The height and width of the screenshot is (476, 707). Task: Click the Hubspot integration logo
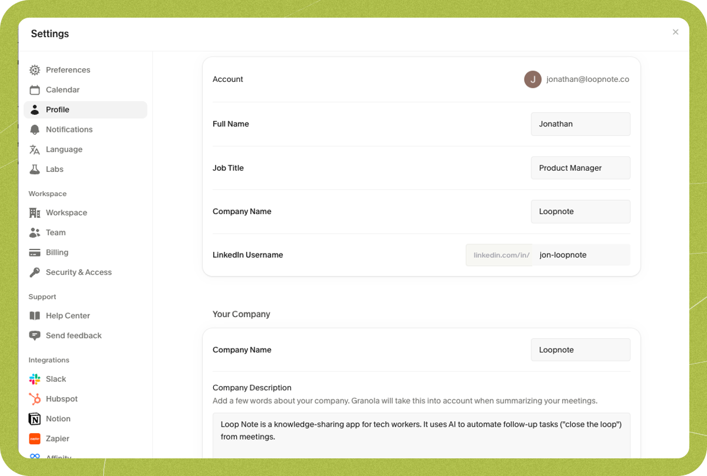(x=35, y=399)
